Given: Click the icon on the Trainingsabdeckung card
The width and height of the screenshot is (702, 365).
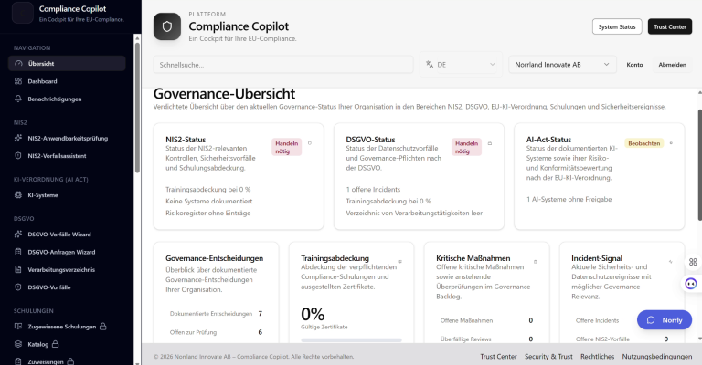Looking at the screenshot, I should coord(399,259).
